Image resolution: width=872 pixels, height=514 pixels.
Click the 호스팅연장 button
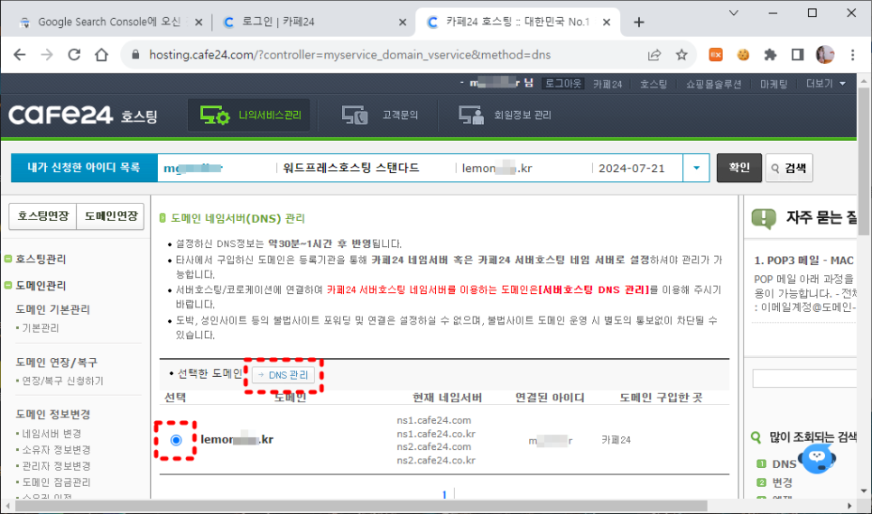[x=42, y=216]
